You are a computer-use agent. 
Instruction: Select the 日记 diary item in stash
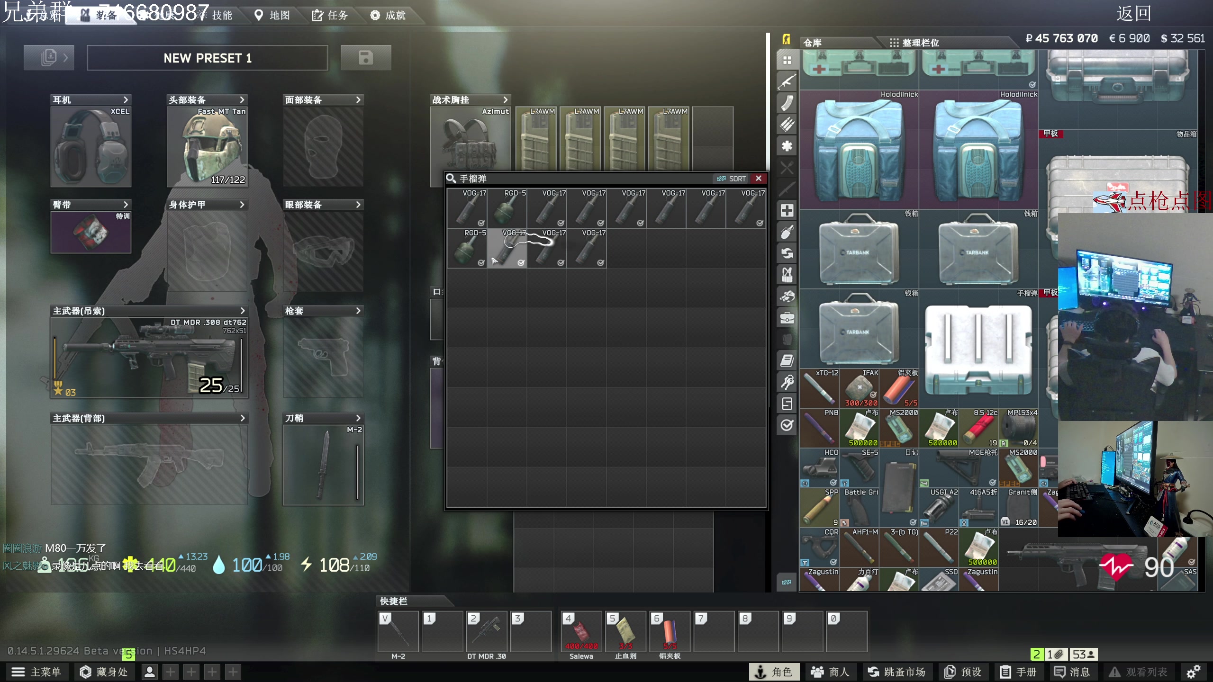tap(899, 488)
